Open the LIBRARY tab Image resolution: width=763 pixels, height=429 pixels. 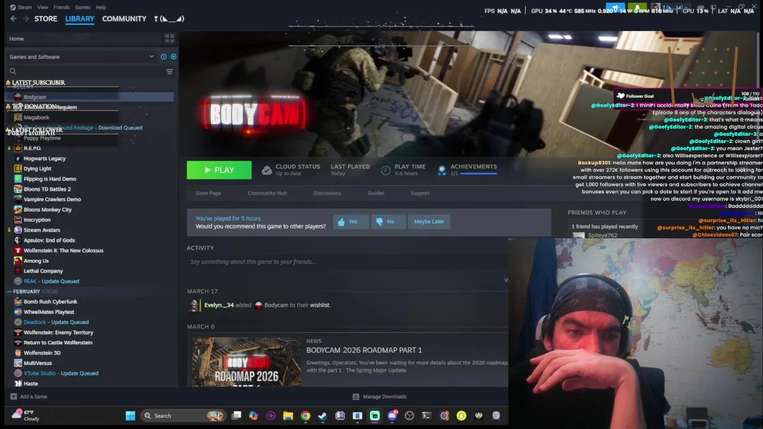(x=80, y=19)
